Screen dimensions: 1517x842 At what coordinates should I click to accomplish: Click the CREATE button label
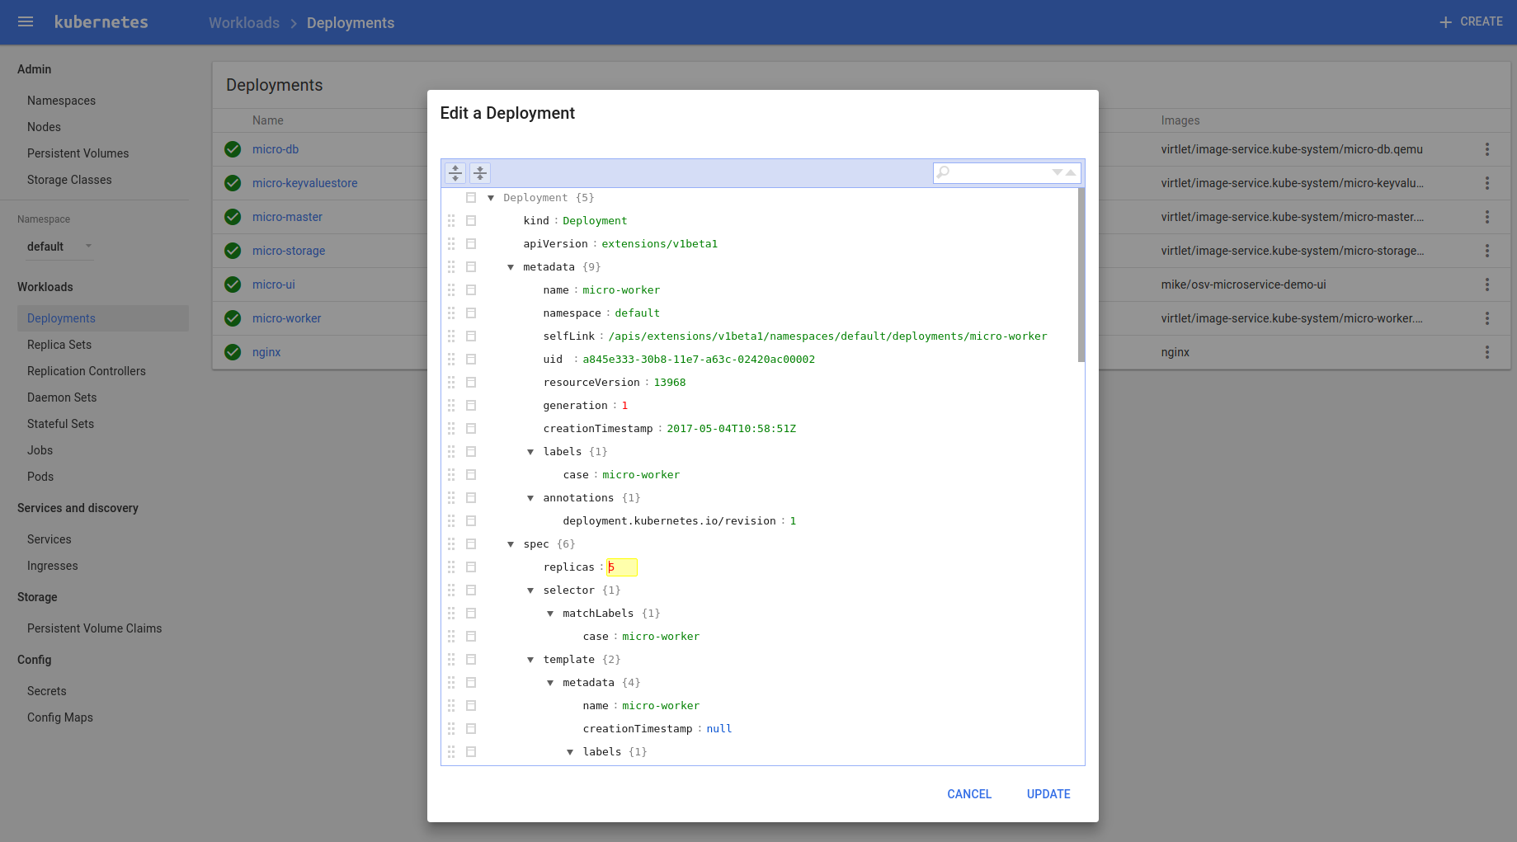point(1481,21)
